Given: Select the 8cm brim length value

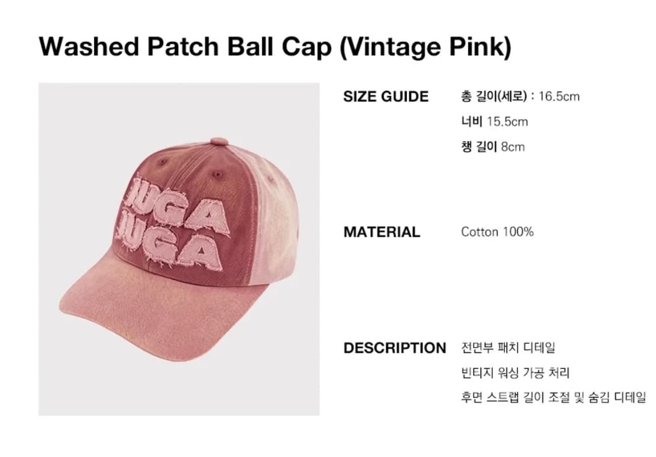Looking at the screenshot, I should point(513,147).
